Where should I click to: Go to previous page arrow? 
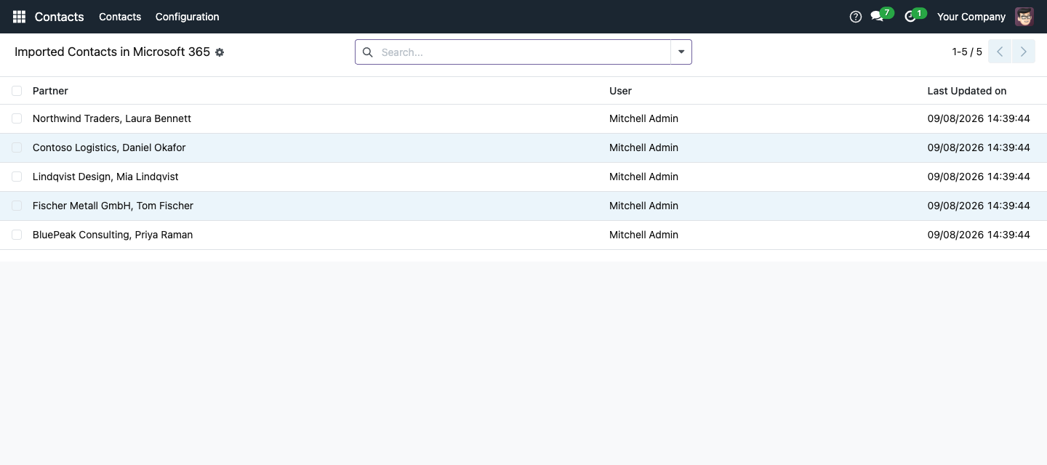click(1000, 52)
